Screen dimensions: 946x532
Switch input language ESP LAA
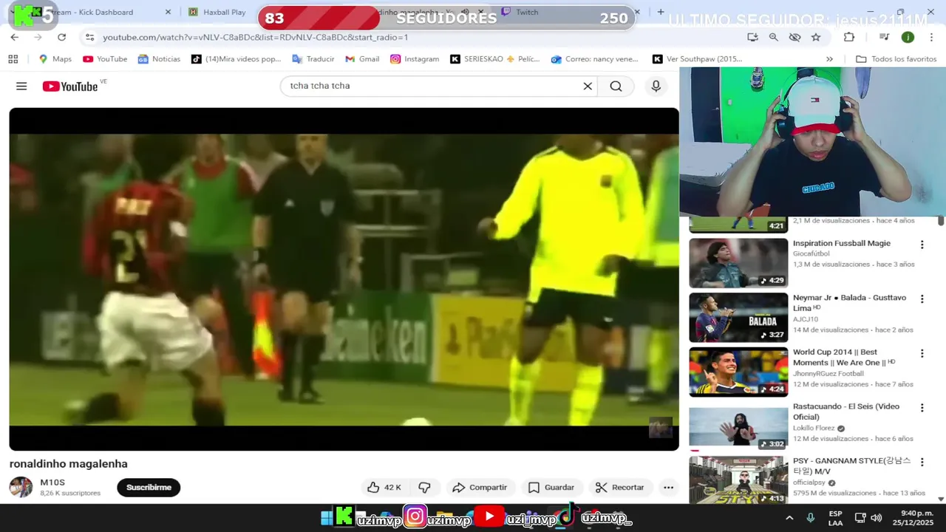click(x=835, y=518)
